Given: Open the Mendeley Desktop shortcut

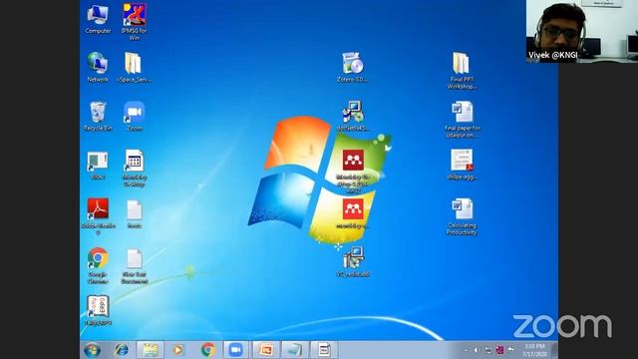Looking at the screenshot, I should pos(135,169).
